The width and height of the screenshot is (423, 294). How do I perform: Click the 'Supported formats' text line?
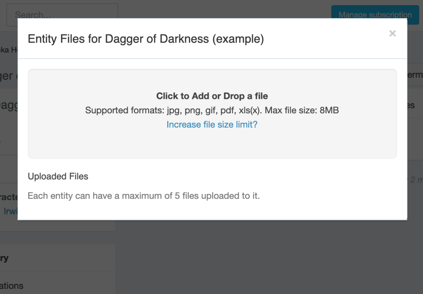212,110
